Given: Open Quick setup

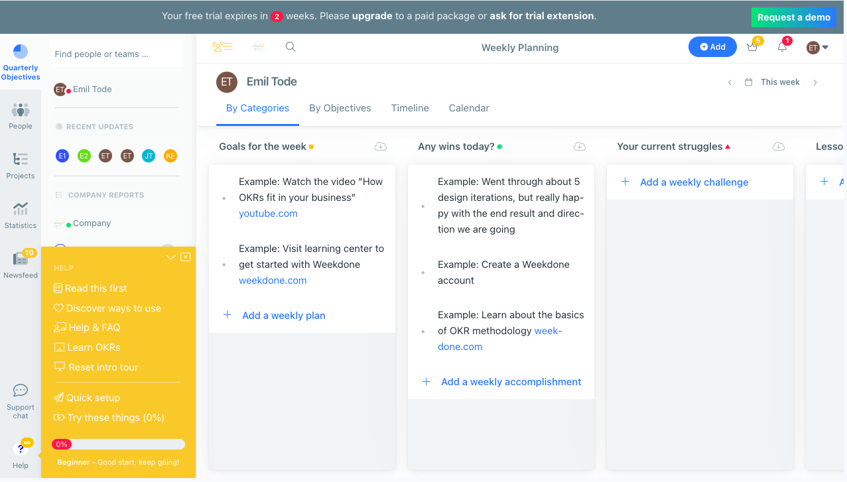Looking at the screenshot, I should (87, 398).
